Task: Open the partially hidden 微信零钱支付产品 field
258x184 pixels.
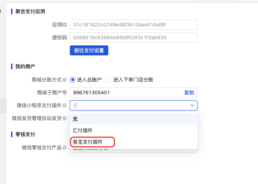Action: point(133,150)
